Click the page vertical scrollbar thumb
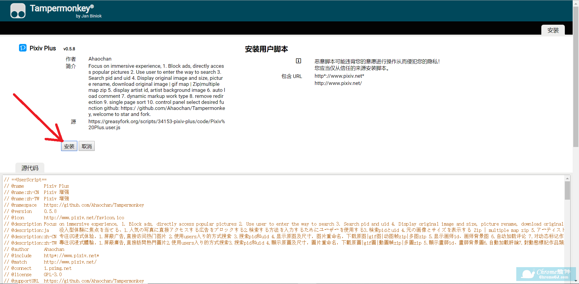 576,76
